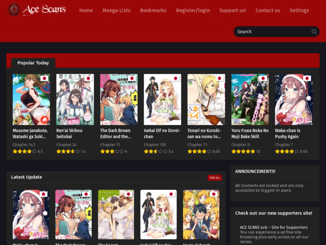
Task: Click the 8.5 star rating of Musume Janakute
Action: tap(28, 151)
